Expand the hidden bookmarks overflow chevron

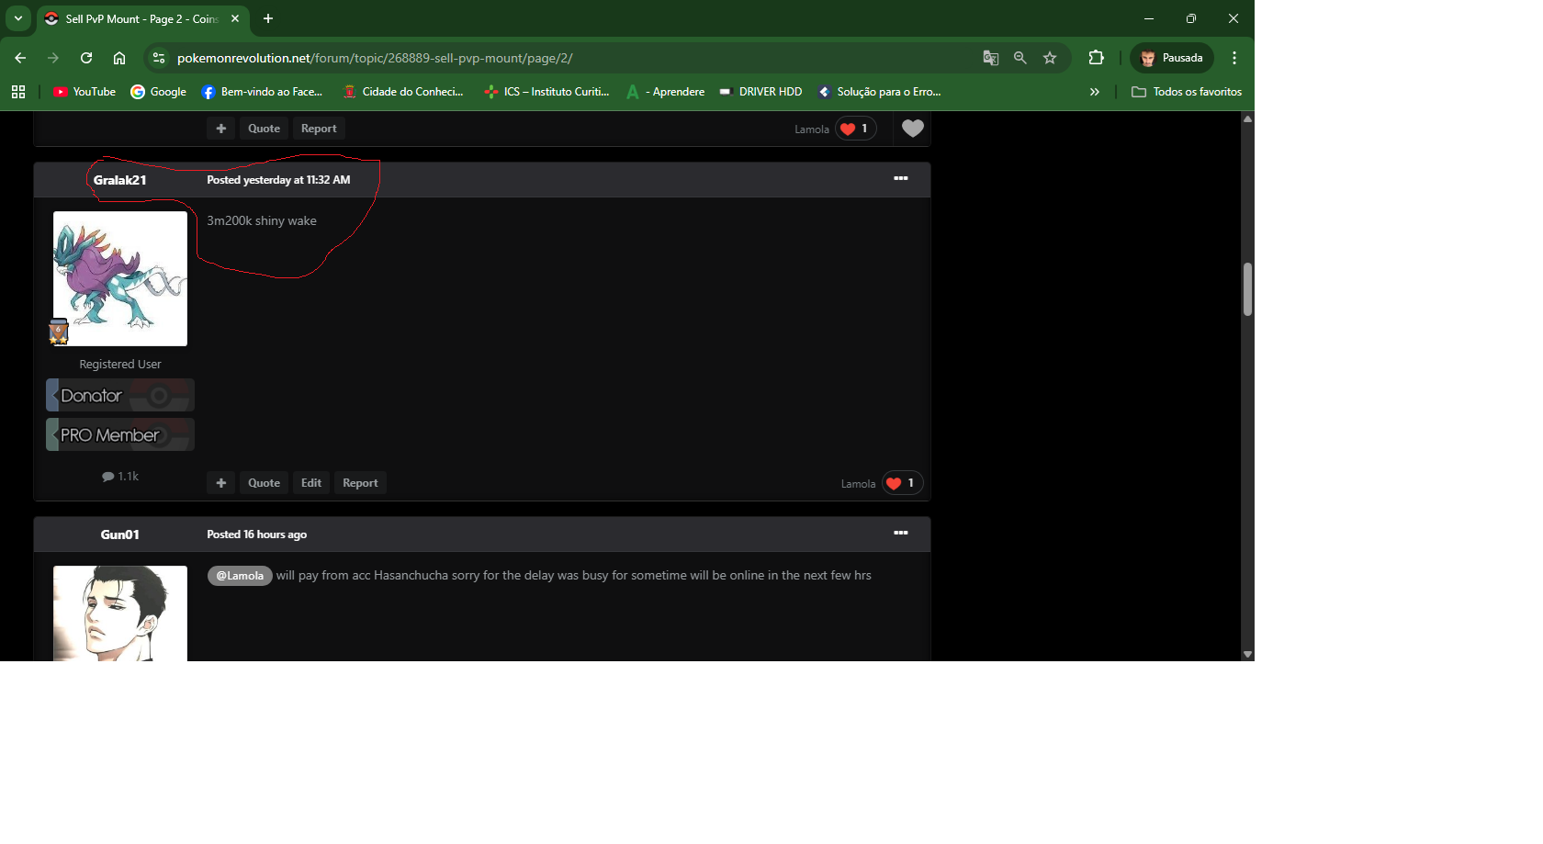click(1094, 92)
